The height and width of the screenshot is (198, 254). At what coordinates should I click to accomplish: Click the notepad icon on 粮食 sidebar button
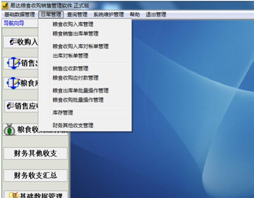point(14,83)
